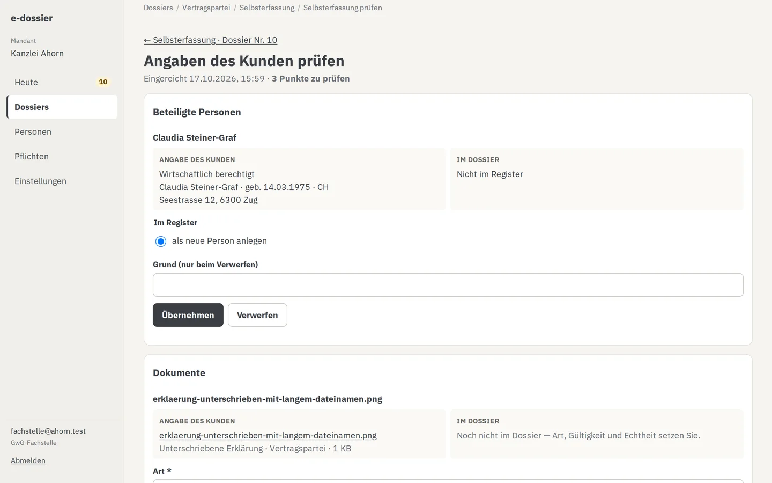Screen dimensions: 772x483
Task: Click 'Eingereicht 17.10.2026, 15:59' timestamp
Action: 204,78
